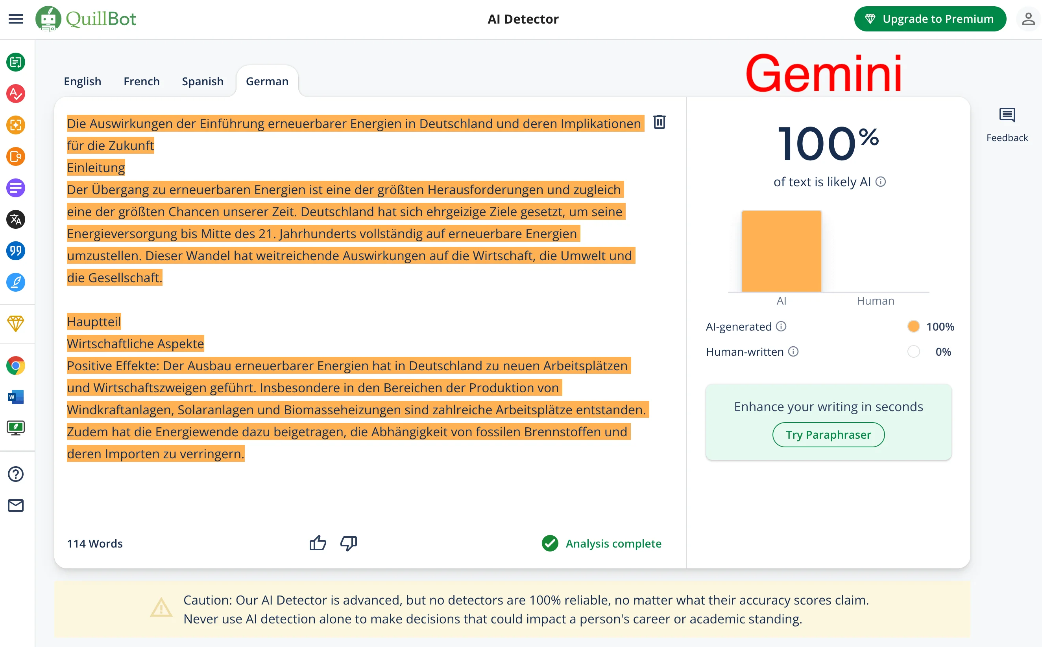The height and width of the screenshot is (647, 1042).
Task: Click 'Enhance your writing in seconds' text
Action: pos(828,407)
